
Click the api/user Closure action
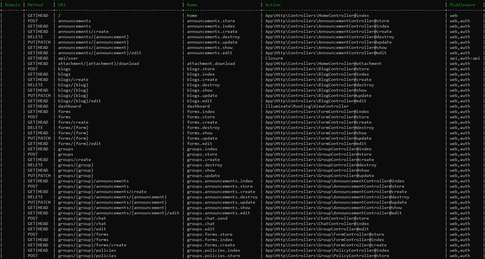pyautogui.click(x=274, y=58)
